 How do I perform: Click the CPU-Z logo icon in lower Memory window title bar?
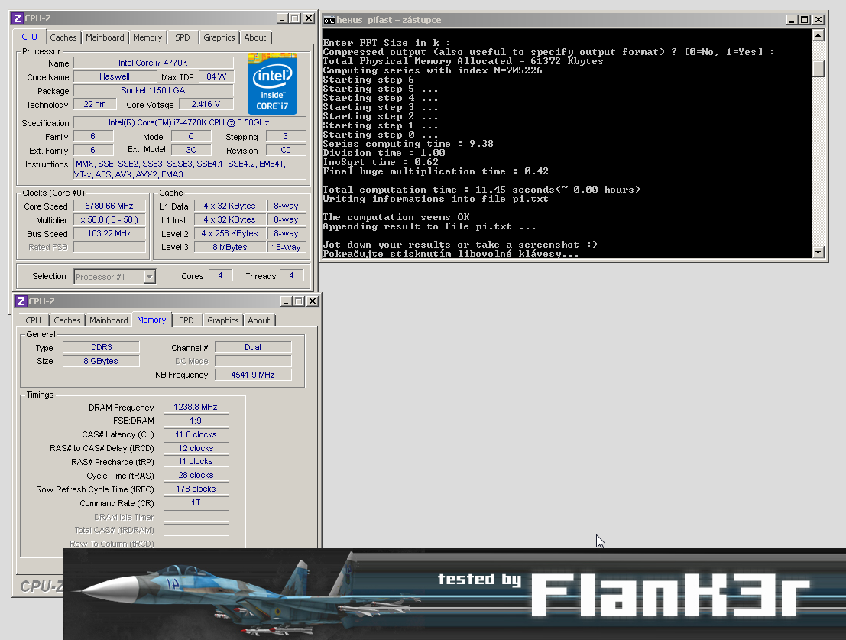click(x=21, y=301)
